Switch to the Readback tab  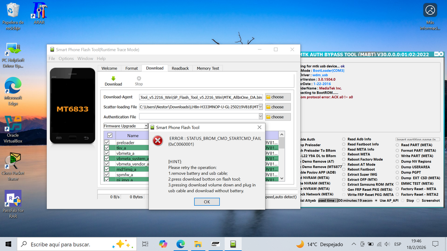(x=180, y=68)
